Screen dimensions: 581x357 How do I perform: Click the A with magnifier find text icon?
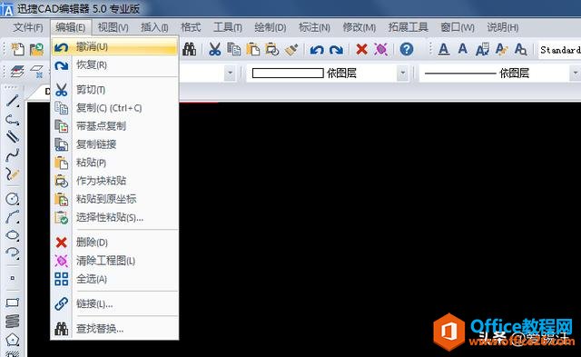(520, 49)
